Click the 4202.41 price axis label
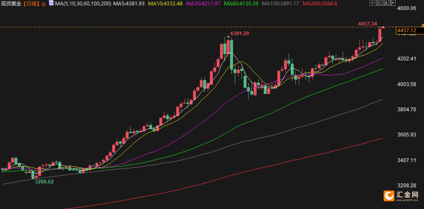The height and width of the screenshot is (209, 424). click(x=407, y=58)
